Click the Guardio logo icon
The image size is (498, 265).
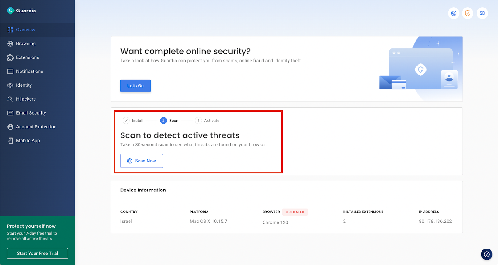click(x=11, y=11)
